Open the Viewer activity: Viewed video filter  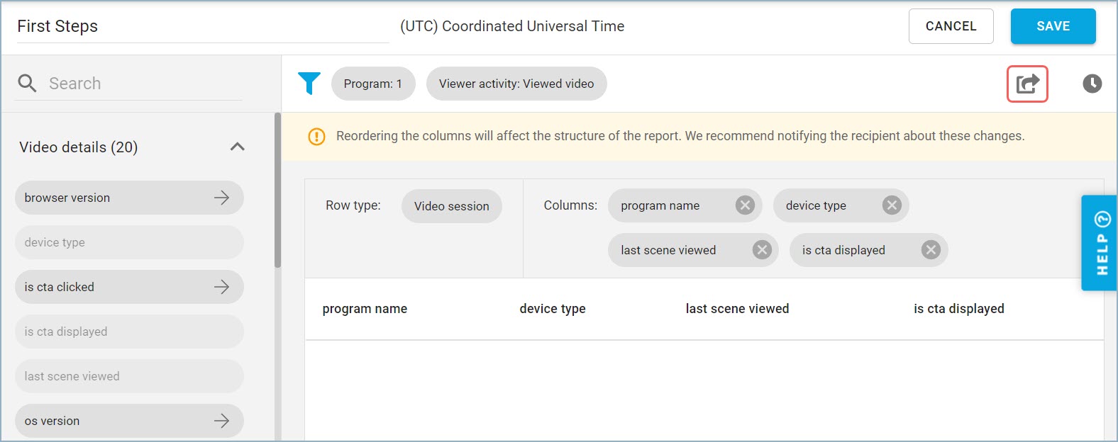click(x=516, y=84)
